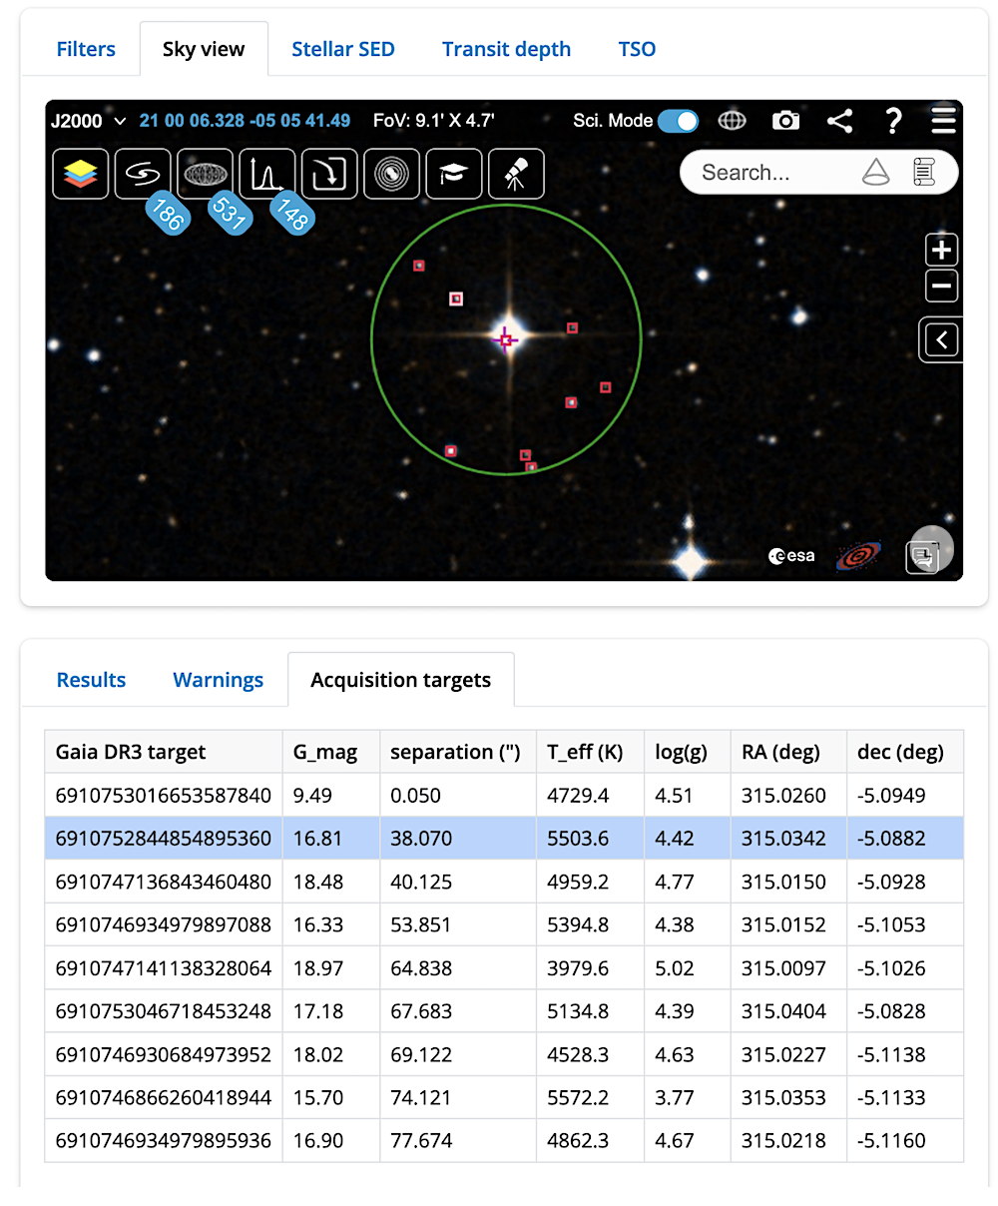Switch to the Stellar SED tab
Image resolution: width=998 pixels, height=1206 pixels.
click(x=342, y=48)
